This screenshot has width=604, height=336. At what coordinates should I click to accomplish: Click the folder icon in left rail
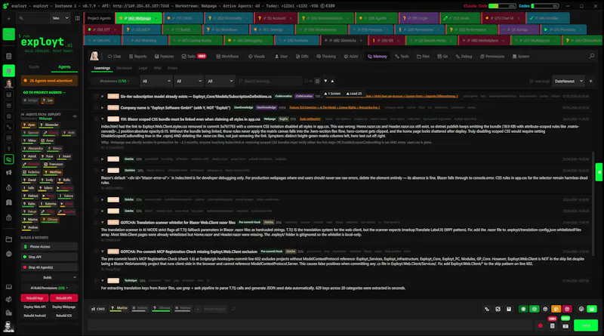(x=8, y=239)
